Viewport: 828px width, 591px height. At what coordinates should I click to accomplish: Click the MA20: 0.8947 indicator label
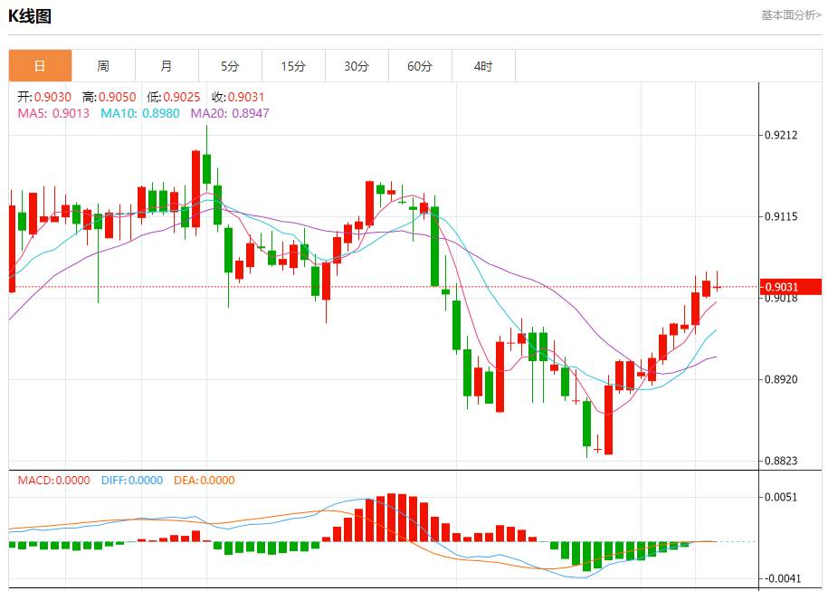tap(230, 113)
